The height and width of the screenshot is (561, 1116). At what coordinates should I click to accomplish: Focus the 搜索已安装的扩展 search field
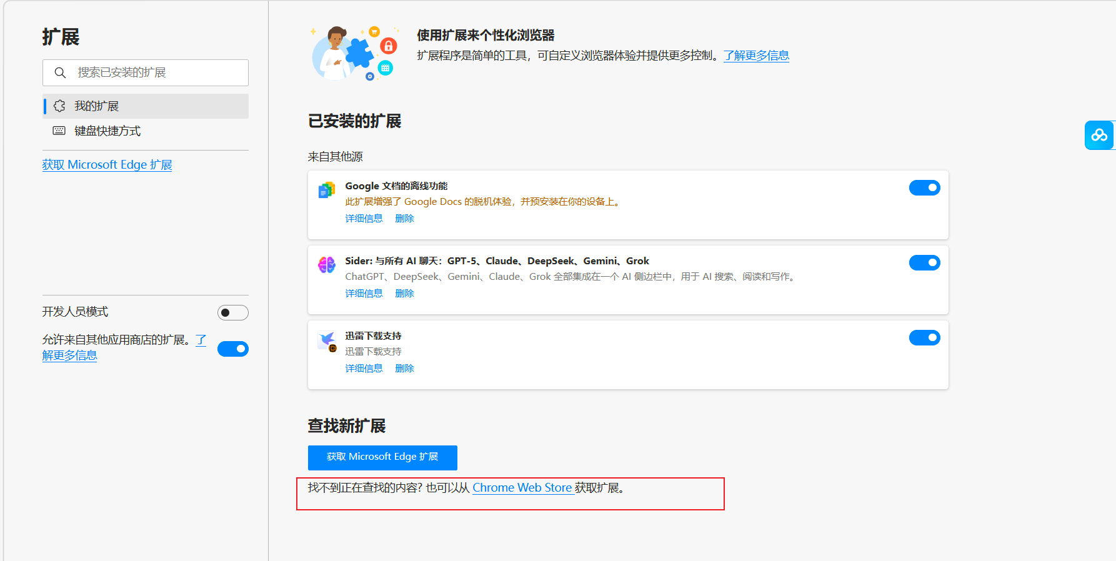(146, 72)
